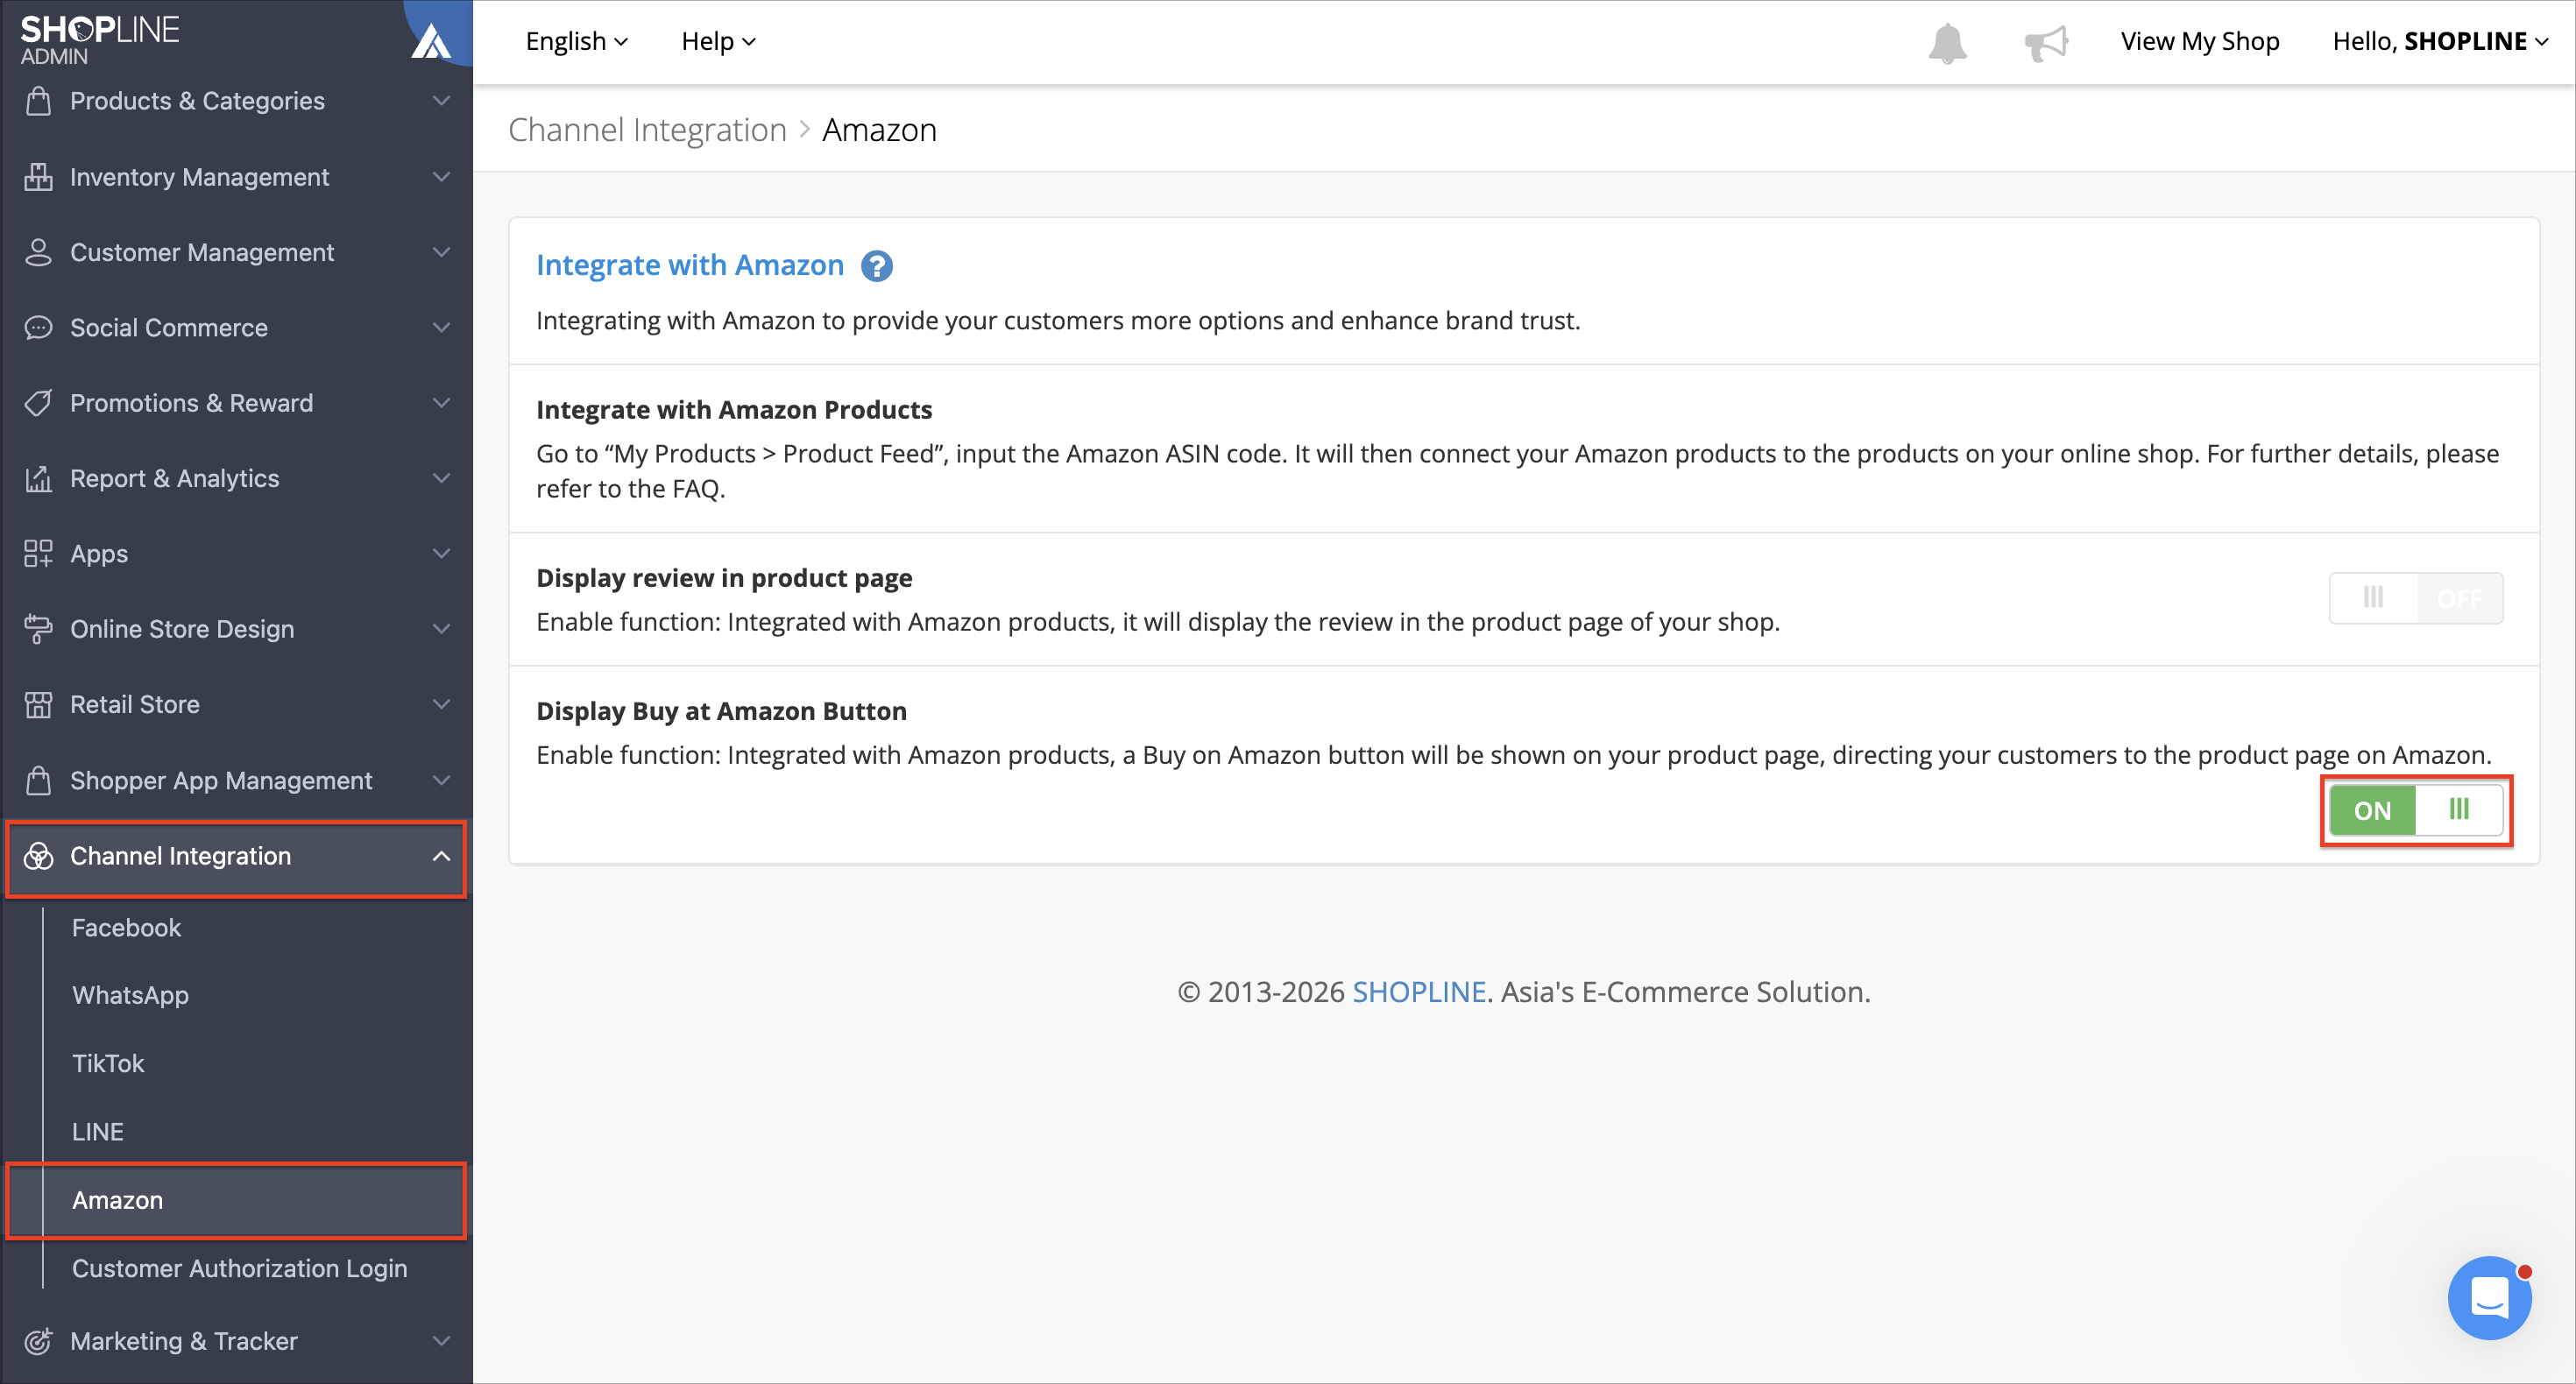Click the Report & Analytics chart icon
The width and height of the screenshot is (2576, 1384).
(x=38, y=479)
